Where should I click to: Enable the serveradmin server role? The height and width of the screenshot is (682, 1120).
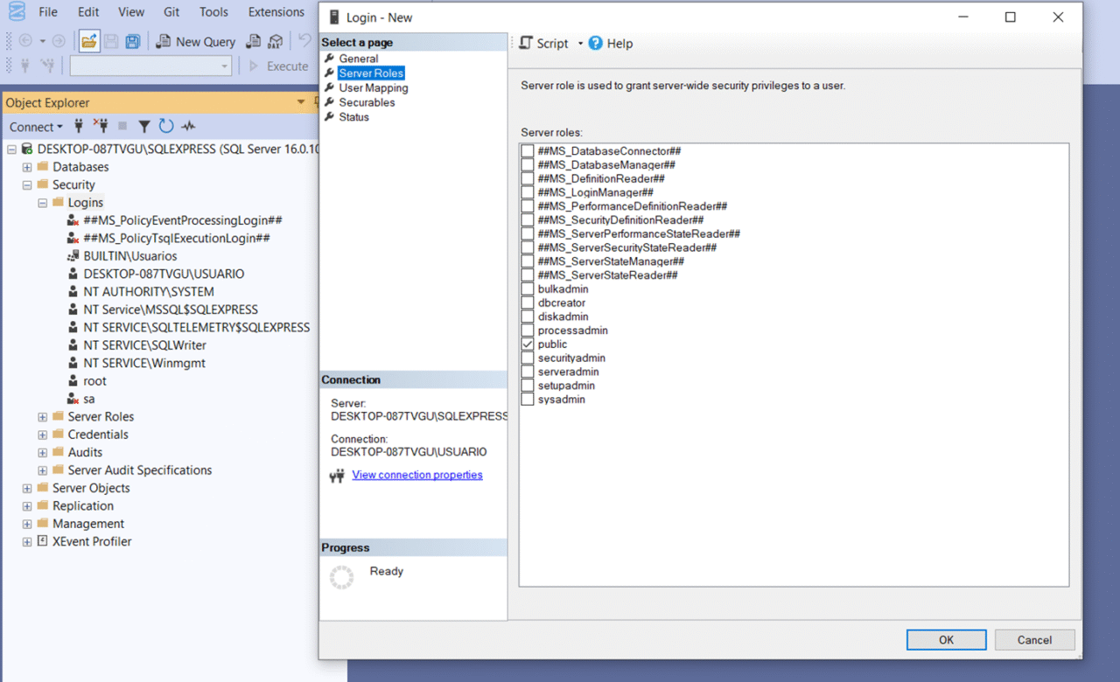(x=528, y=372)
